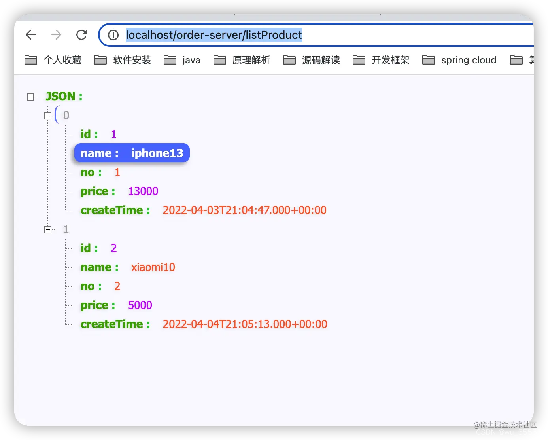Select the JSON root label
This screenshot has height=440, width=548.
[64, 97]
